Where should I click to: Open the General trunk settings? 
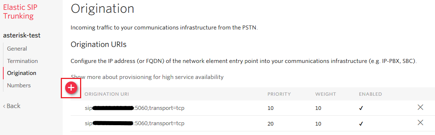[x=17, y=49]
